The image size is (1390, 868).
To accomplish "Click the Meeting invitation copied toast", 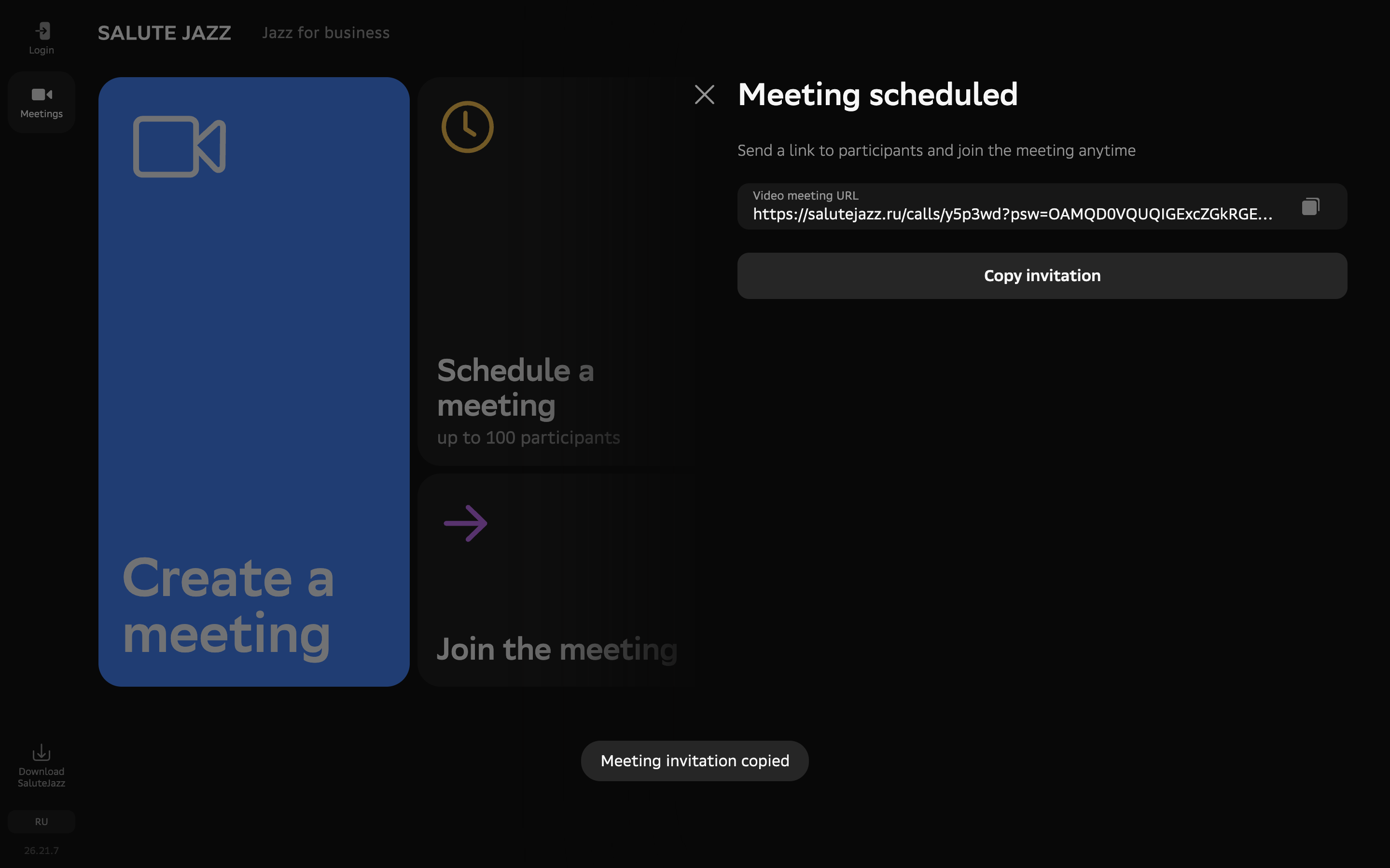I will pyautogui.click(x=695, y=760).
